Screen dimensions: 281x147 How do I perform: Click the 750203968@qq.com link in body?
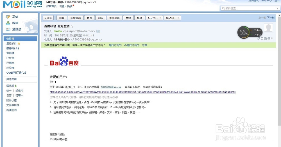tap(111, 87)
